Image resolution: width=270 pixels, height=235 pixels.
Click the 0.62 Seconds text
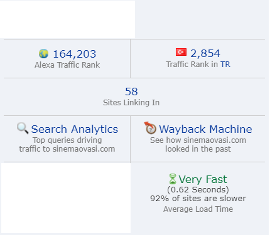click(x=198, y=190)
